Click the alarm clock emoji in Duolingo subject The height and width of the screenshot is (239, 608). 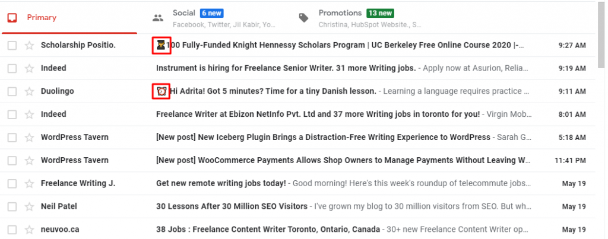pos(161,91)
